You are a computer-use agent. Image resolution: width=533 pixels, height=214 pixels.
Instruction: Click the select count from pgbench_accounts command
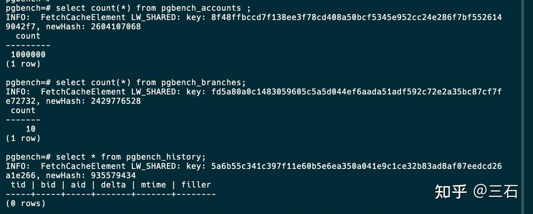tap(153, 8)
